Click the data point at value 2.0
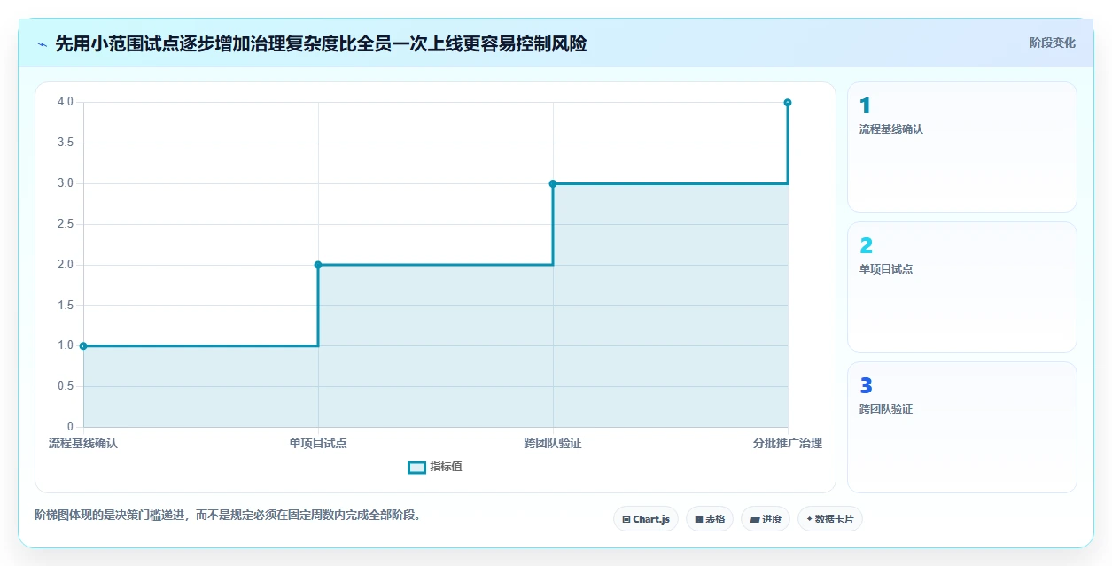This screenshot has width=1112, height=566. (x=318, y=265)
